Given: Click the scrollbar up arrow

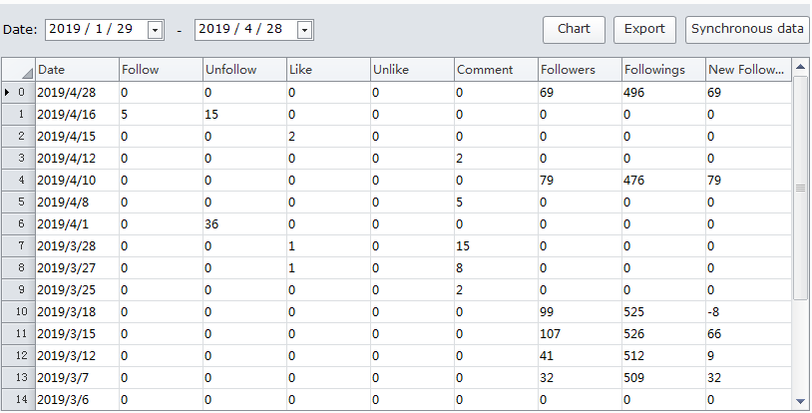Looking at the screenshot, I should 801,66.
